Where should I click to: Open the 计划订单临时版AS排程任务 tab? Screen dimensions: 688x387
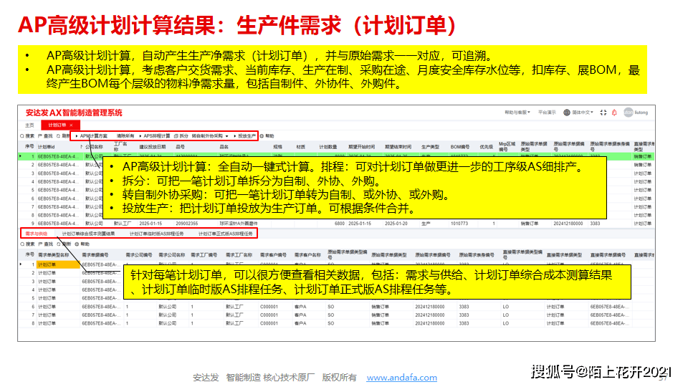[157, 234]
